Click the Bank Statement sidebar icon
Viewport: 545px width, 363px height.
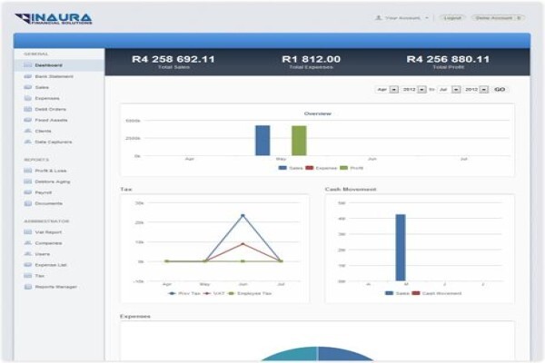point(27,76)
